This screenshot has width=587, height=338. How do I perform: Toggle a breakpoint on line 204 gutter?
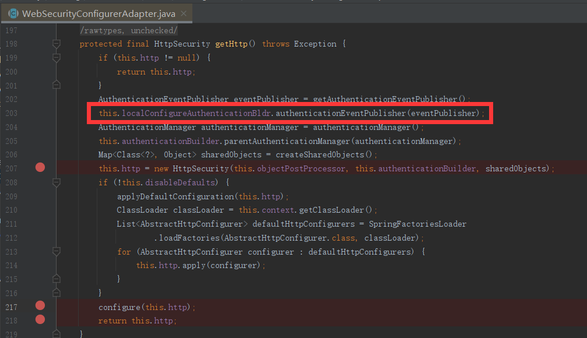coord(40,127)
